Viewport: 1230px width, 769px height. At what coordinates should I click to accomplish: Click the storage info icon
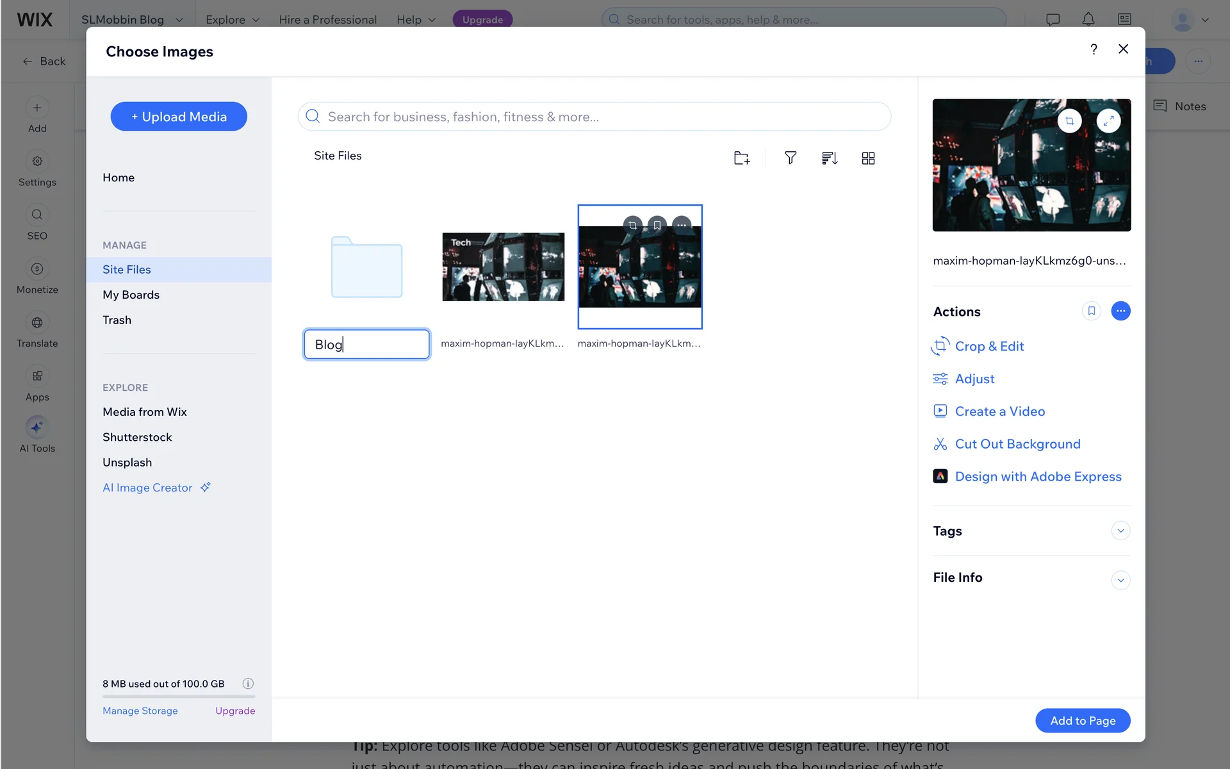coord(248,683)
